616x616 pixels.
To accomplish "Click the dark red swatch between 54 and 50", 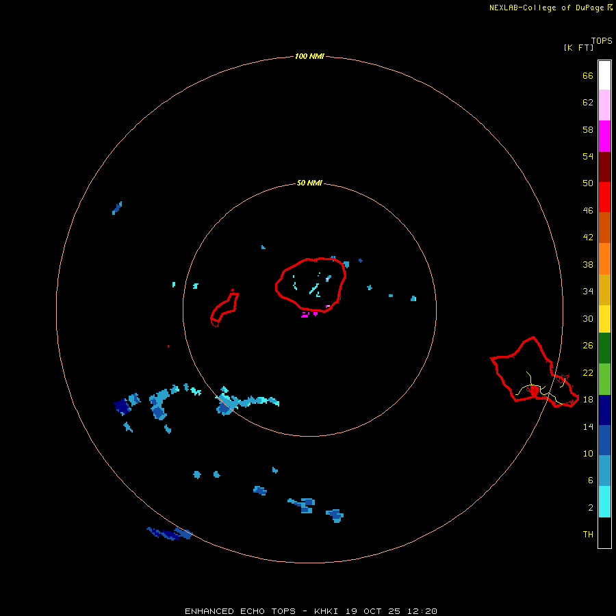I will 604,166.
